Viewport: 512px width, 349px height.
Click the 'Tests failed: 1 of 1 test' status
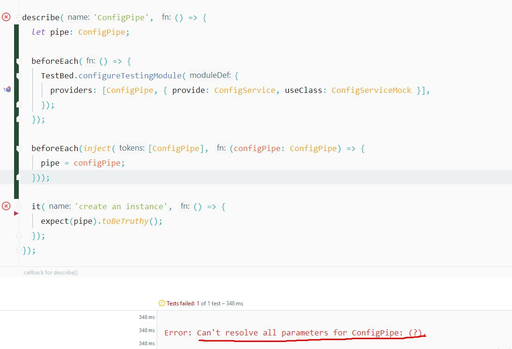(x=205, y=303)
